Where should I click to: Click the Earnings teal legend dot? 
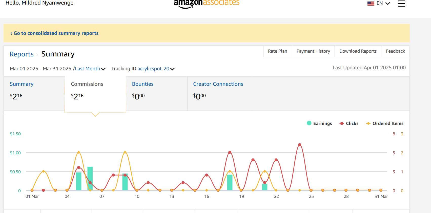coord(309,123)
